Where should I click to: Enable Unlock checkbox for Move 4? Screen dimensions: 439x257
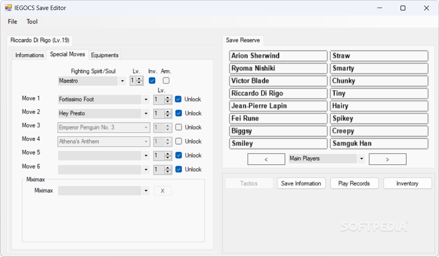[178, 141]
